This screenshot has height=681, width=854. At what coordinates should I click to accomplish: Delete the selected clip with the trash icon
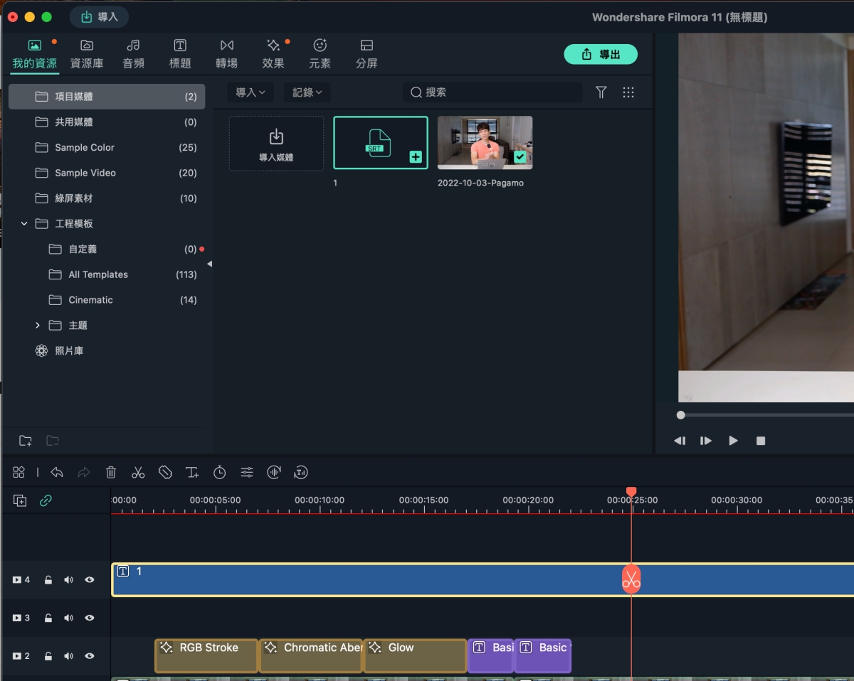[x=111, y=472]
